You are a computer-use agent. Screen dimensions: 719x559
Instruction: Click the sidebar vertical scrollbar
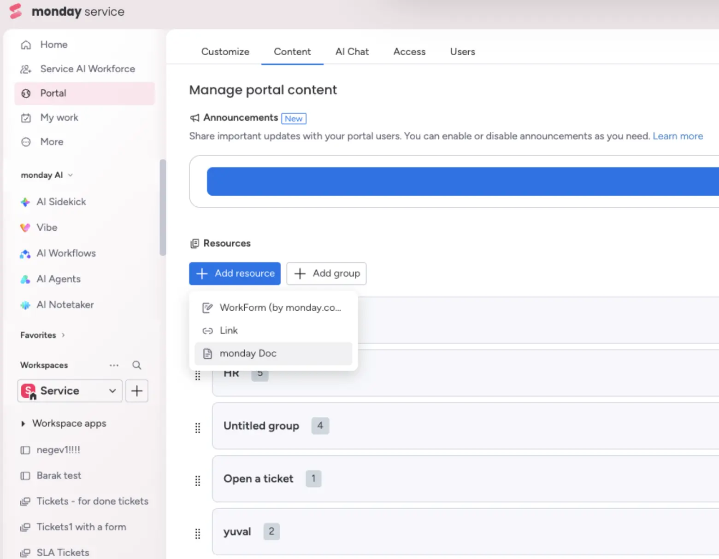pos(162,207)
